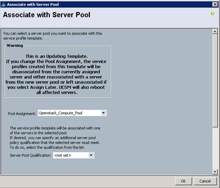Viewport: 220px width, 188px height.
Task: Close the Associate with Server Pool dialog
Action: 215,4
